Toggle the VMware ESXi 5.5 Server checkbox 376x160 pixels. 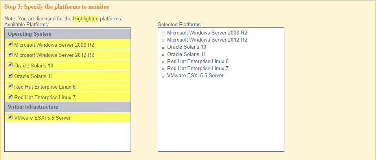(10, 117)
